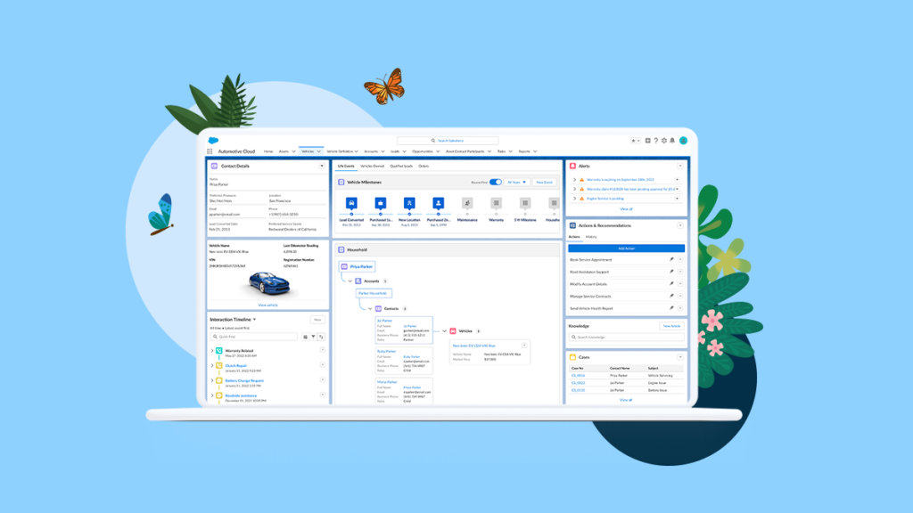Select the Warranty milestone icon
This screenshot has width=913, height=513.
coord(497,202)
